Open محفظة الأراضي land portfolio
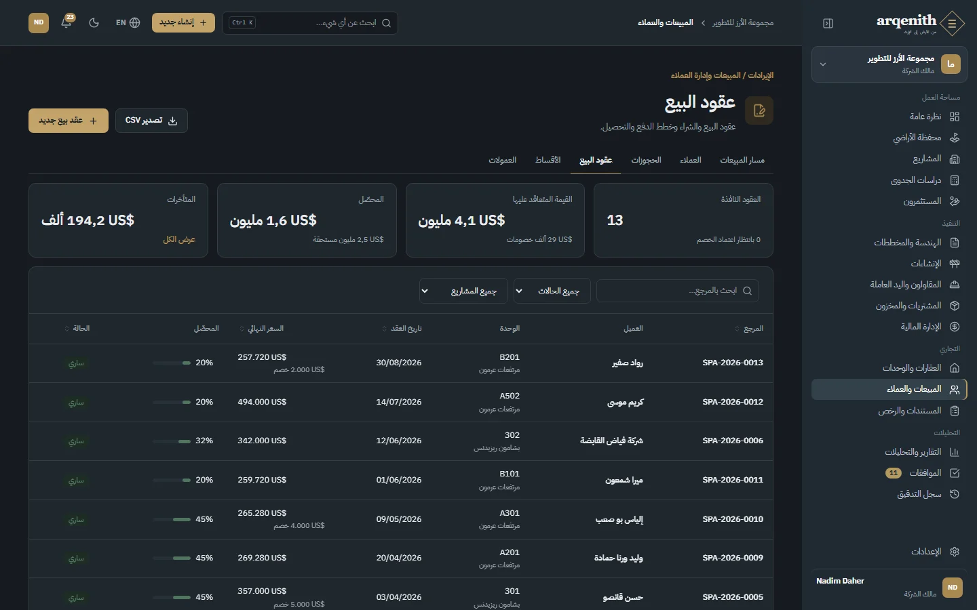Viewport: 977px width, 610px height. tap(889, 138)
